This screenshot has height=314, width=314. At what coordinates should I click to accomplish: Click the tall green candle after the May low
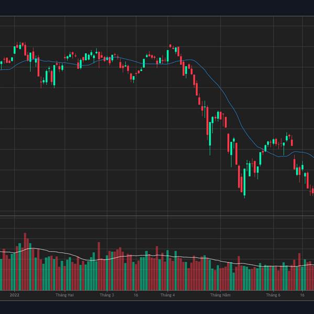pos(260,159)
